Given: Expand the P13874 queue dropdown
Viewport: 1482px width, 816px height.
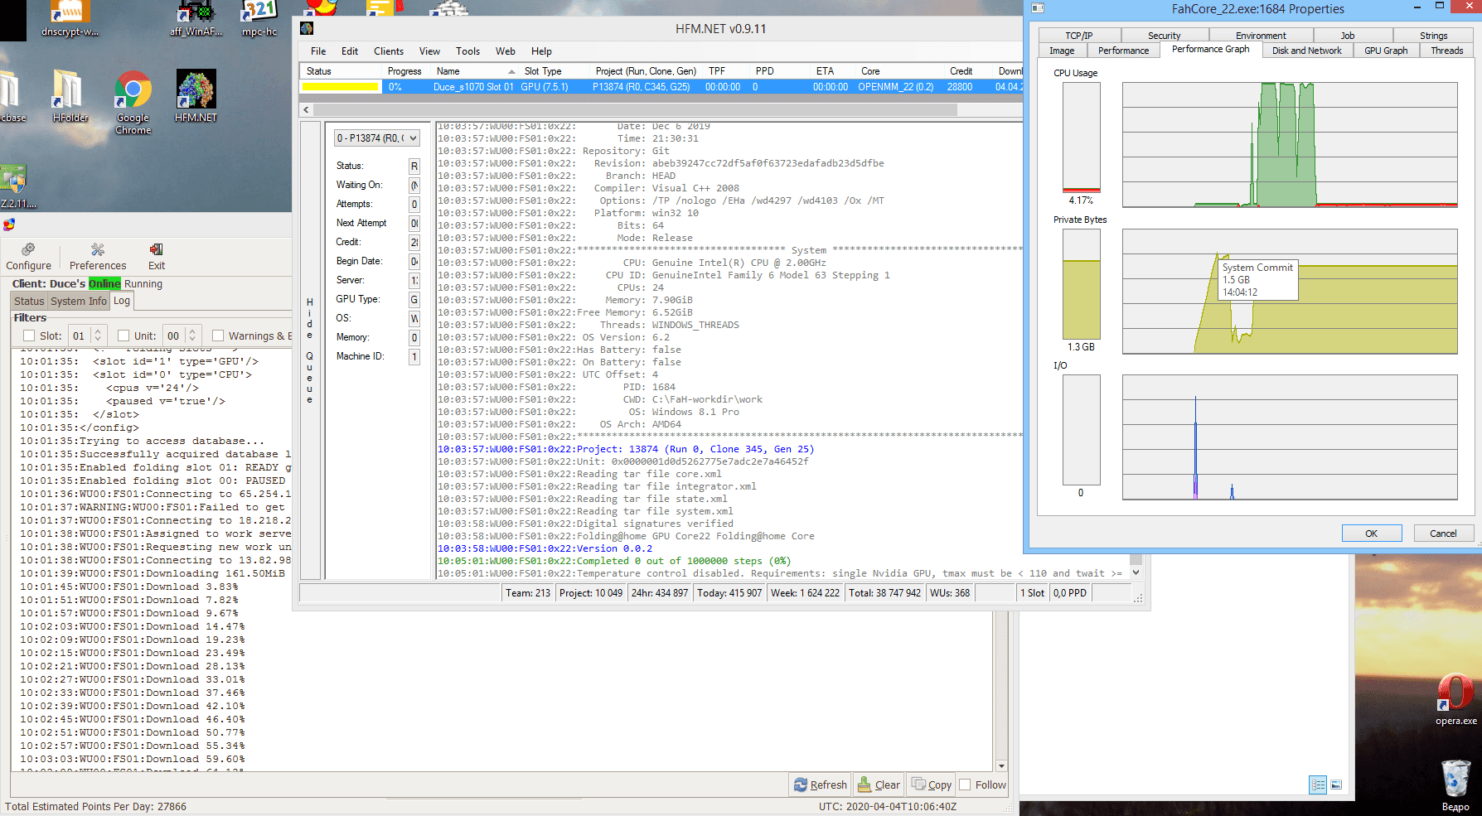Looking at the screenshot, I should click(x=413, y=138).
